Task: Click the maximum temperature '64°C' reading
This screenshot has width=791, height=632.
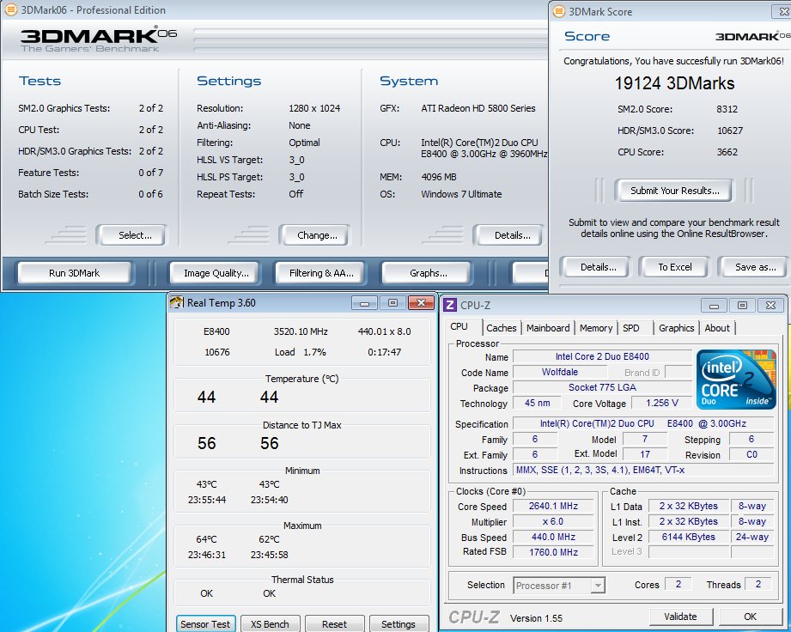Action: (x=206, y=539)
